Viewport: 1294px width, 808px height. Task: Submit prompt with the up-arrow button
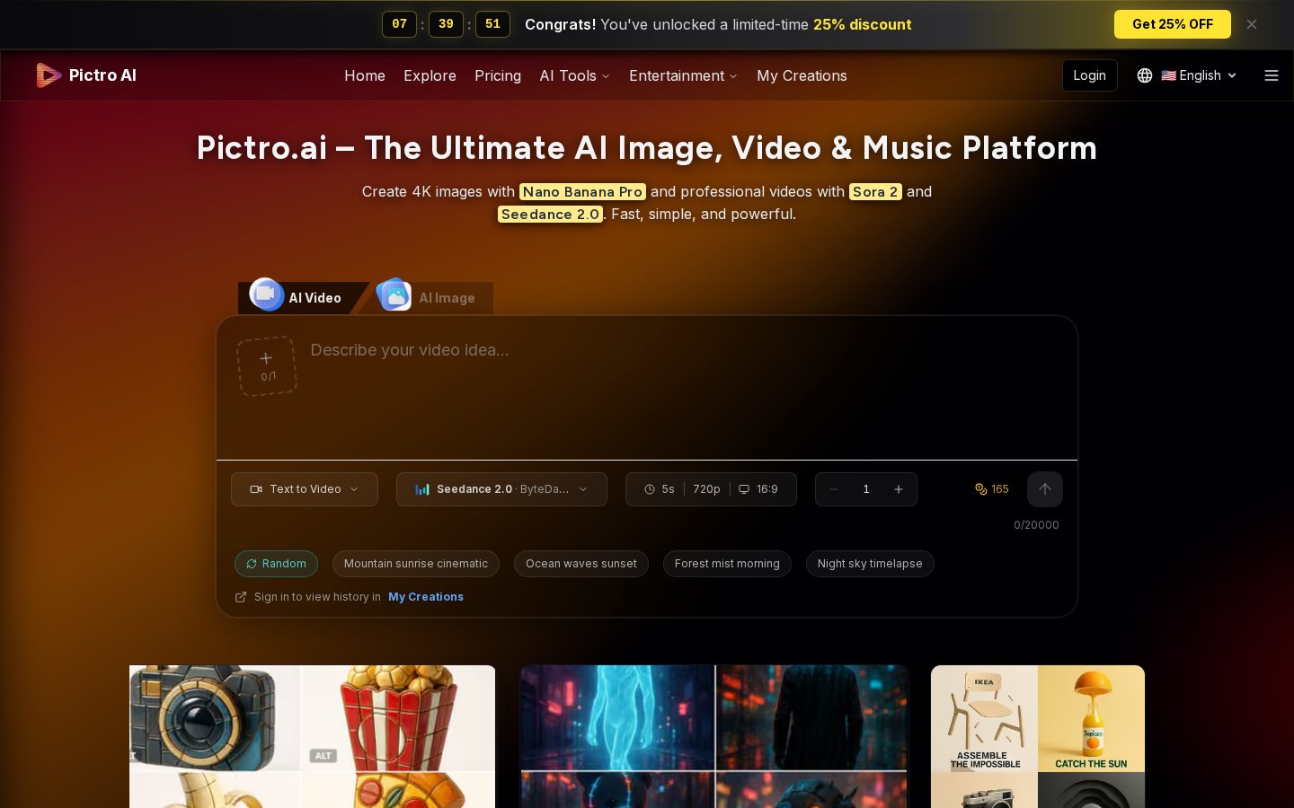pyautogui.click(x=1045, y=489)
